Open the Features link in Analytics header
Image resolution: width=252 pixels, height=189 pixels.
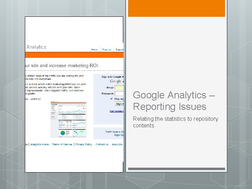[107, 49]
